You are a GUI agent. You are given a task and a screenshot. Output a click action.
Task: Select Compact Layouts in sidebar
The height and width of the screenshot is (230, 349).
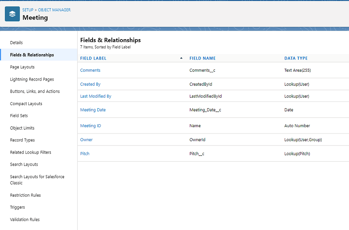(26, 104)
